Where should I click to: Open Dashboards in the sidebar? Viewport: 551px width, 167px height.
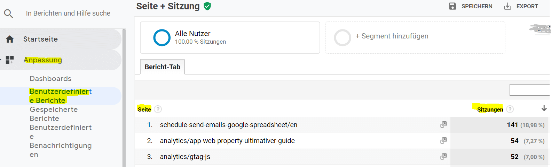(x=50, y=79)
